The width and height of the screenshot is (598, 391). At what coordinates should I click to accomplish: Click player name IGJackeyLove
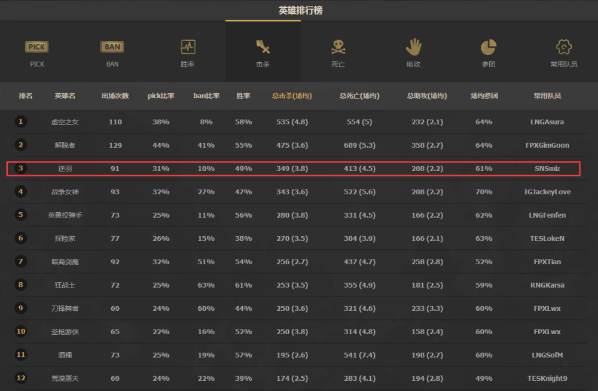(x=547, y=192)
